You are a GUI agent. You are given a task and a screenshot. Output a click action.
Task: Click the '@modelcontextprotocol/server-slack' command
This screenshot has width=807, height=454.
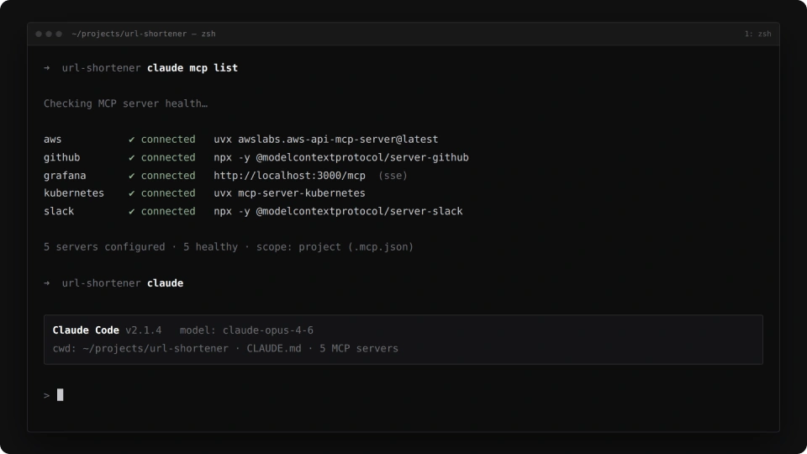(x=359, y=211)
